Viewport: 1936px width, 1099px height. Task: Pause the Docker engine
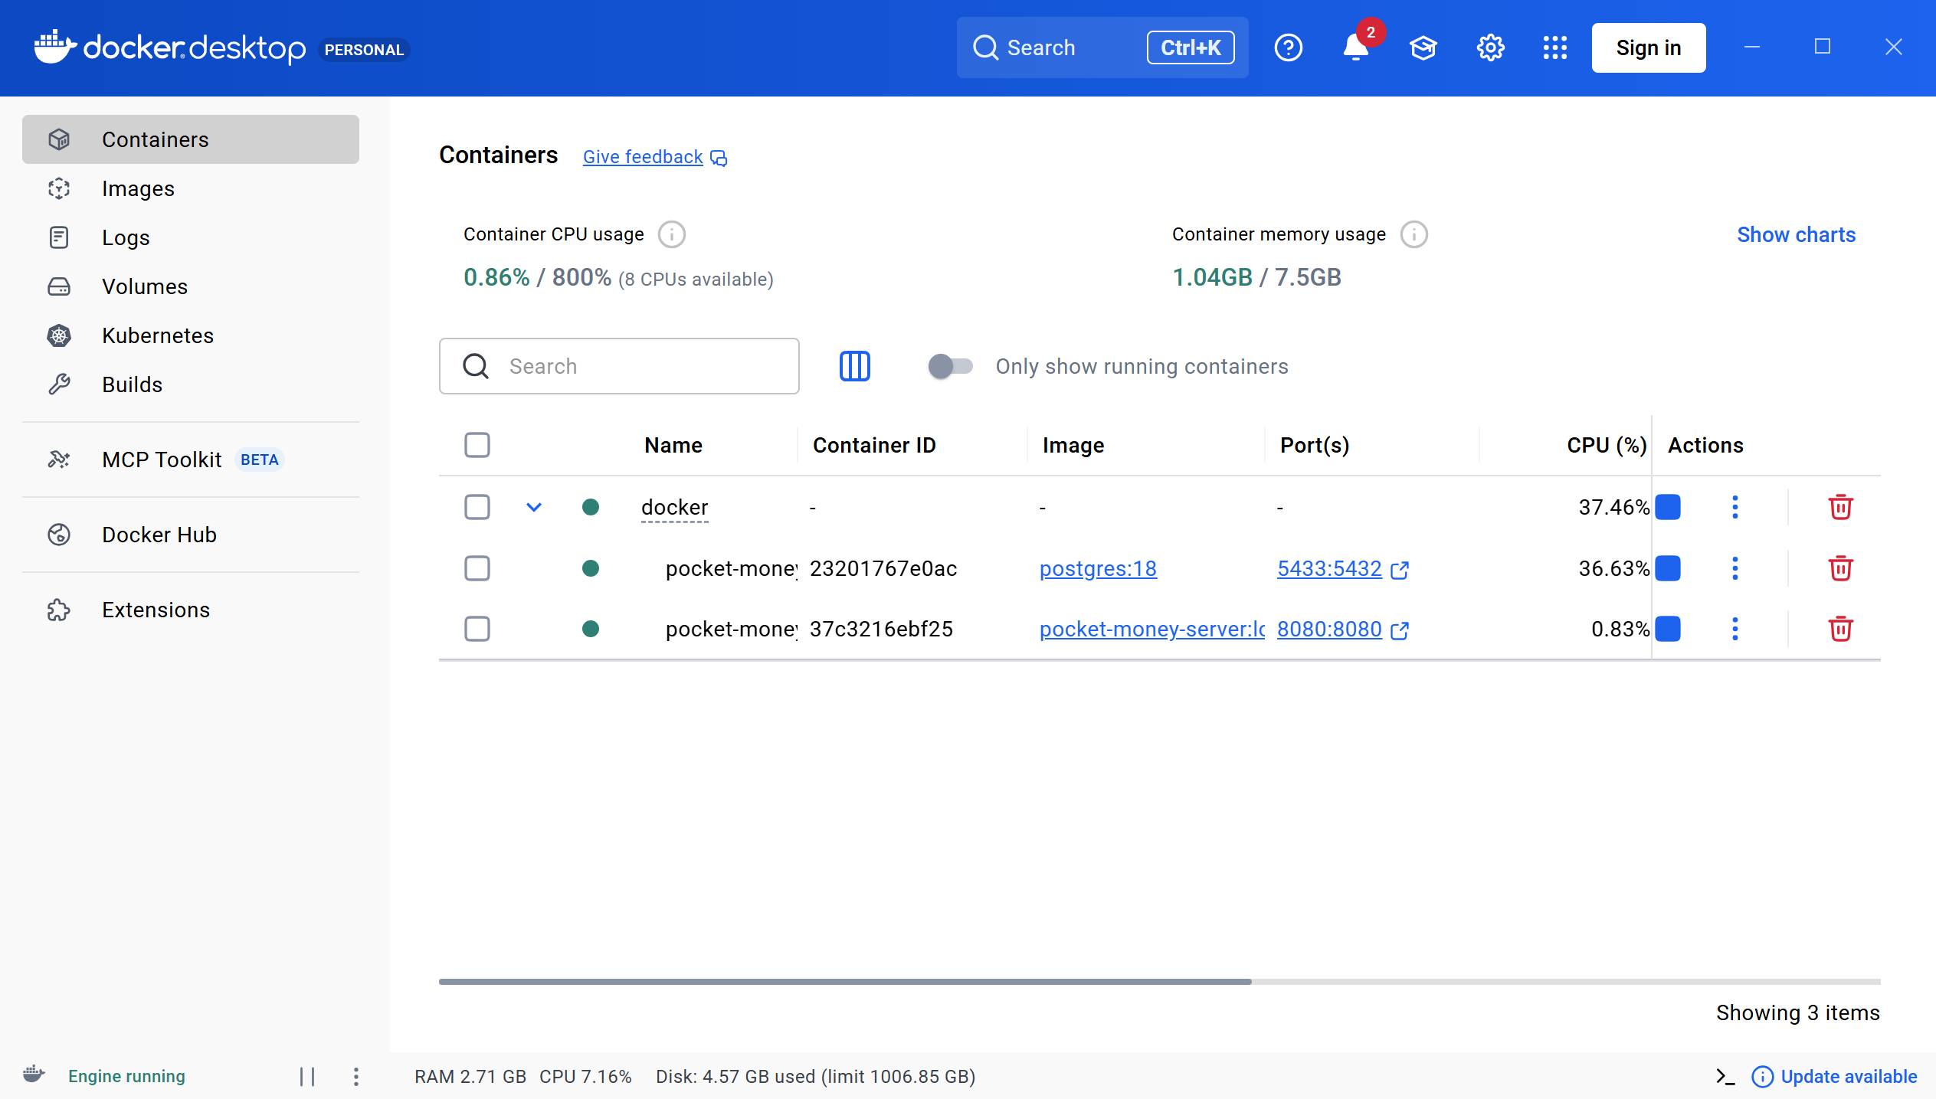tap(307, 1076)
